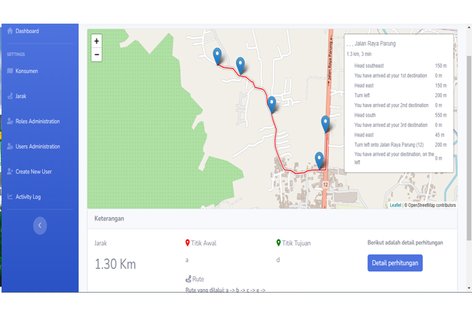The width and height of the screenshot is (472, 314).
Task: Click the Jarak route icon in sidebar
Action: [x=10, y=96]
